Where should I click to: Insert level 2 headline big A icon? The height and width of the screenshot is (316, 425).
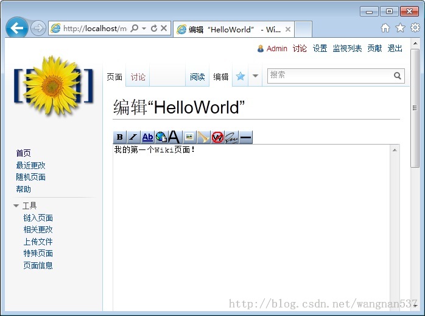pyautogui.click(x=175, y=137)
